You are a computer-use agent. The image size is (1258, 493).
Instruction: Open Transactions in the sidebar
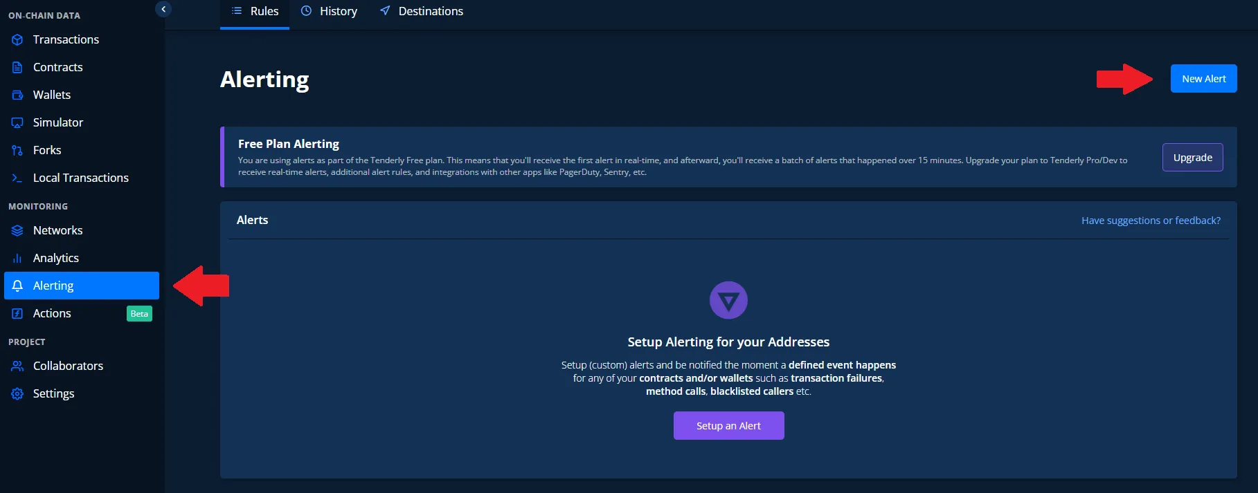82,39
